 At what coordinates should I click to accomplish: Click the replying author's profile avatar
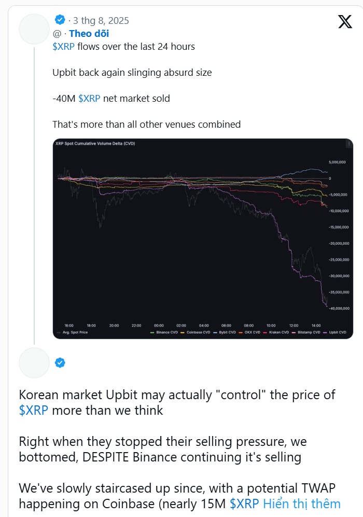coord(34,362)
